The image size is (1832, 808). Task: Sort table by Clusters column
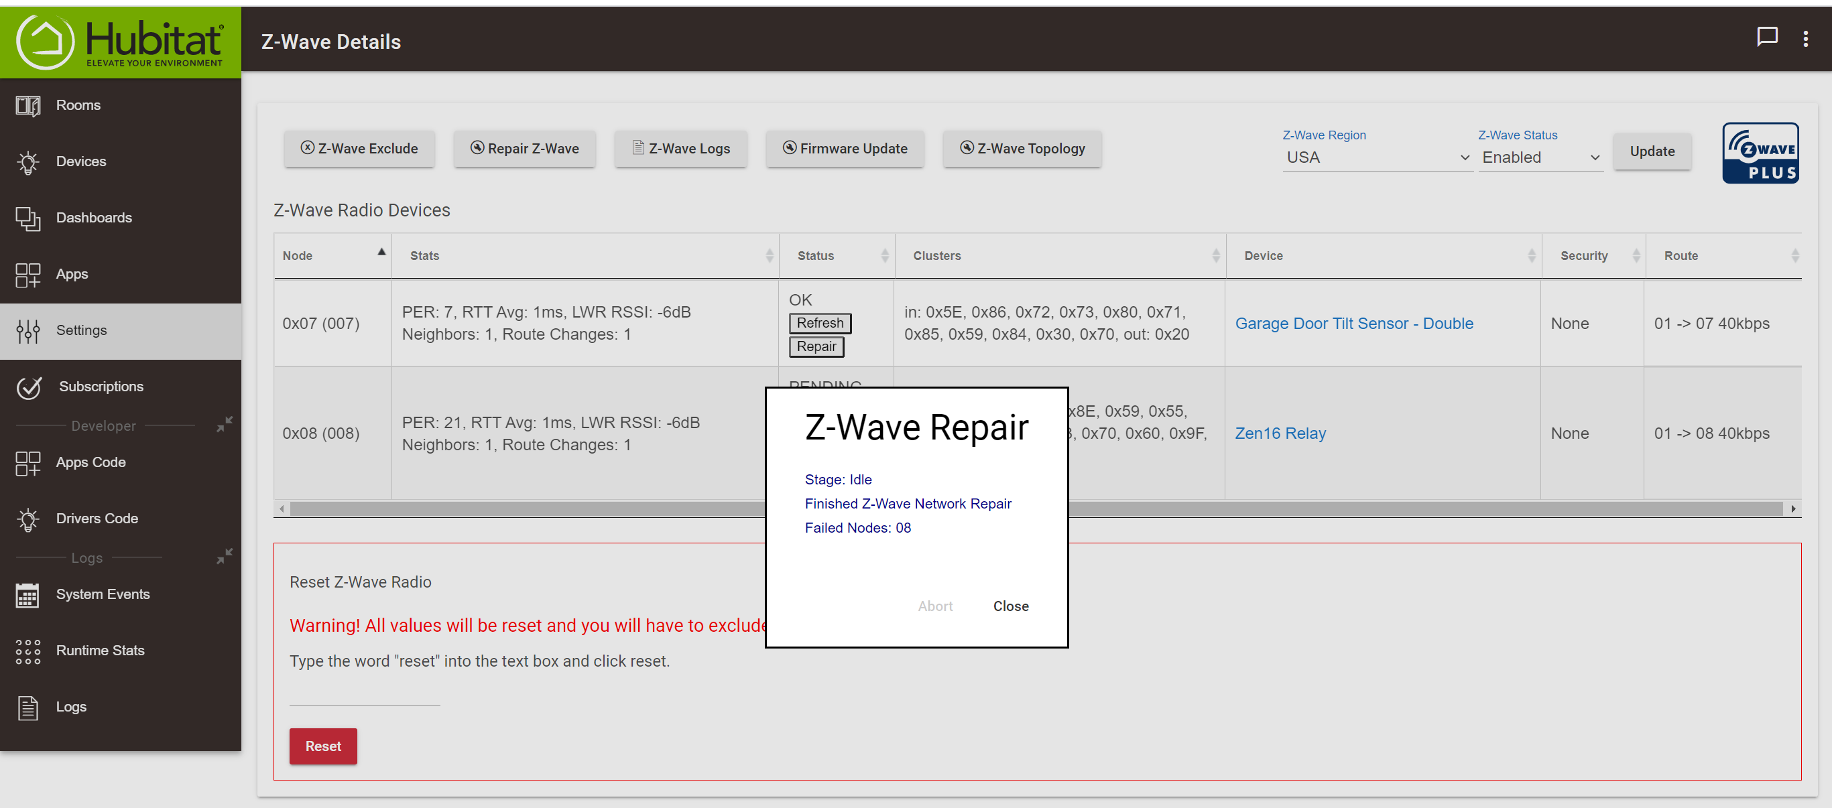click(x=1060, y=255)
